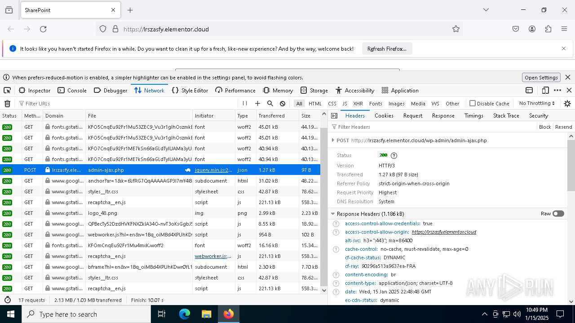Open network search magnifier icon

tap(270, 104)
